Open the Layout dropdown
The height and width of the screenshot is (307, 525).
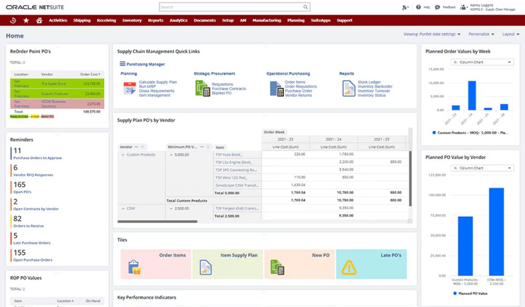tap(510, 34)
